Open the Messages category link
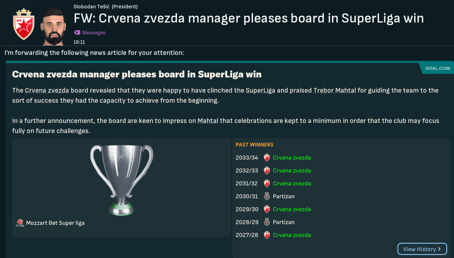The image size is (454, 258). [94, 33]
